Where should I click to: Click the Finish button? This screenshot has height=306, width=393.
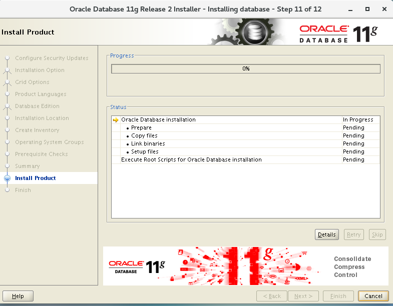338,296
